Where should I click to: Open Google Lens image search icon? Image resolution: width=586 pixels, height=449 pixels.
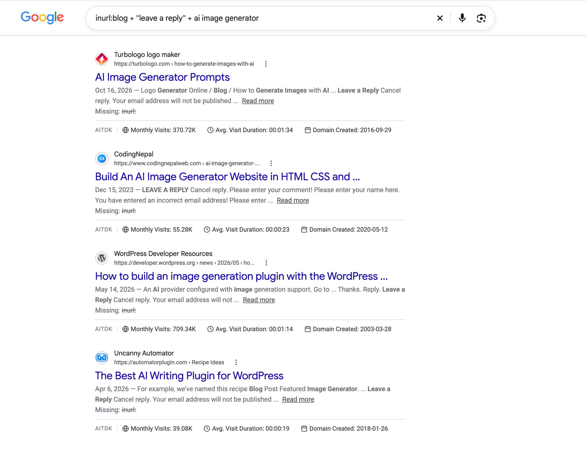pyautogui.click(x=481, y=18)
